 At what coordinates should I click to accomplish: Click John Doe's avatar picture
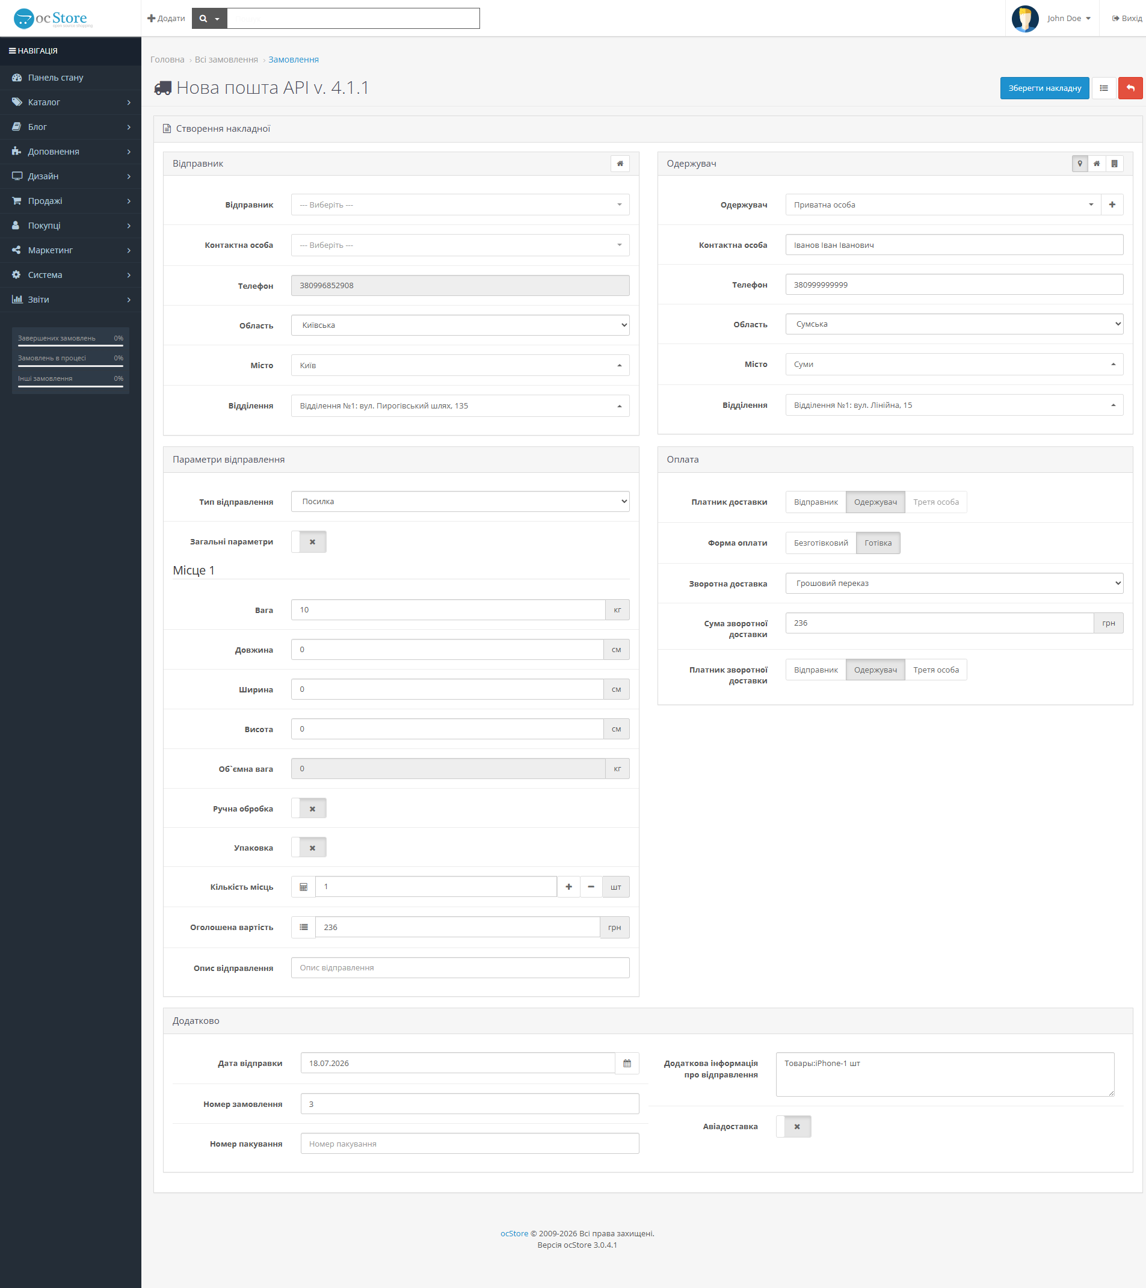tap(1025, 18)
